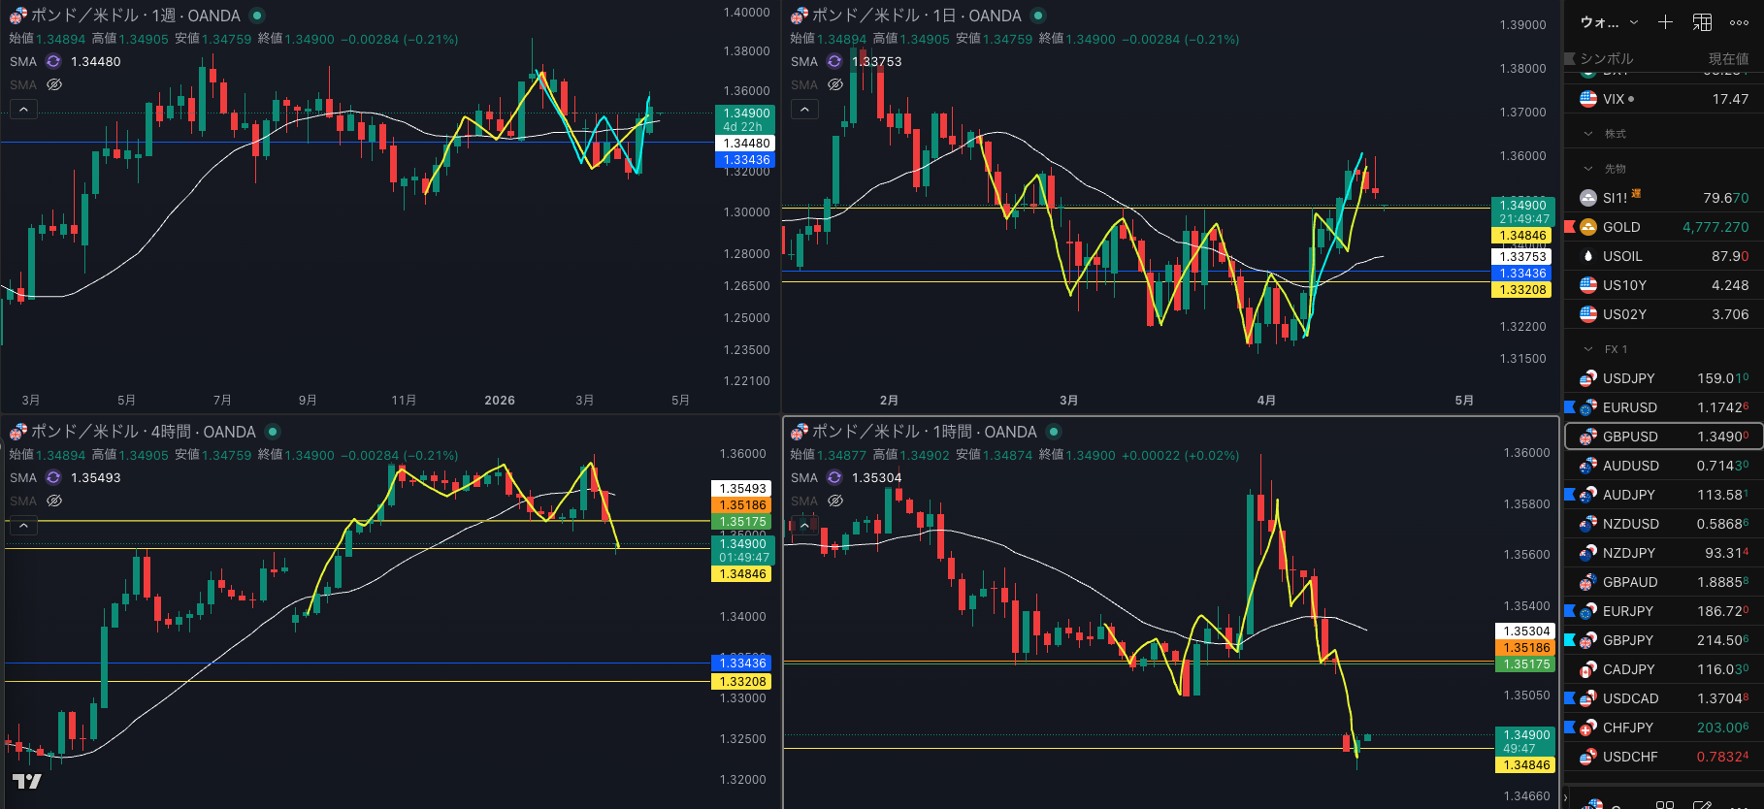Image resolution: width=1764 pixels, height=809 pixels.
Task: Click the market status dot on daily chart
Action: point(1038,16)
